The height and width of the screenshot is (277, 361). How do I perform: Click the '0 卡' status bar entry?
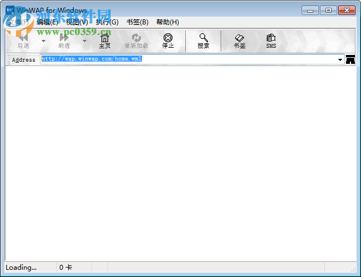coord(65,268)
